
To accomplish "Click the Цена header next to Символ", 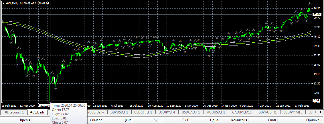I will 128,120.
